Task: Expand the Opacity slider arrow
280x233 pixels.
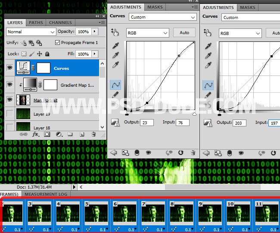Action: pos(94,32)
